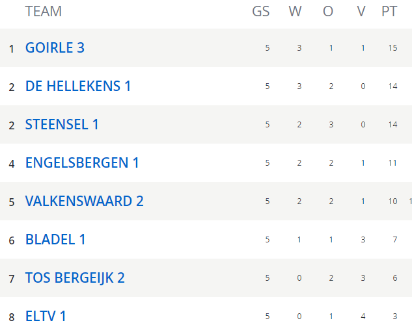The width and height of the screenshot is (412, 336).
Task: Open the DE HELLEKENS 1 team page
Action: (78, 86)
